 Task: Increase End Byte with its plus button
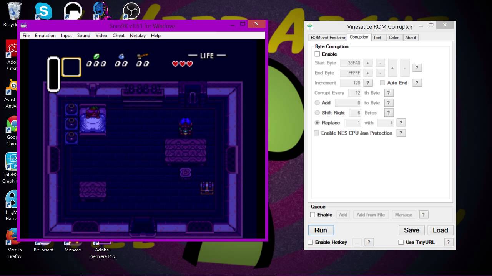pos(367,73)
